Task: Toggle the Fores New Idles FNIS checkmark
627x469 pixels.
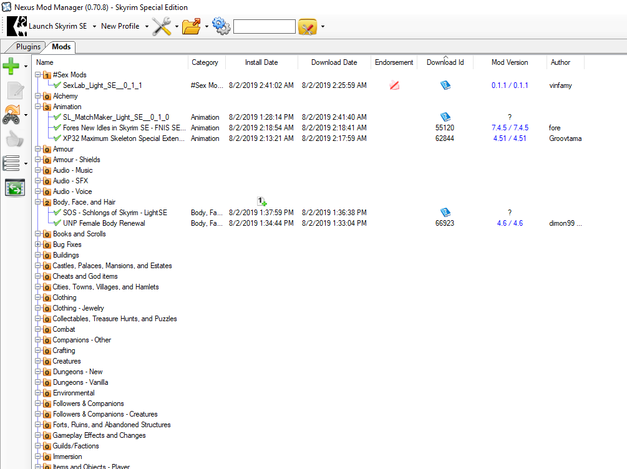Action: pos(57,128)
